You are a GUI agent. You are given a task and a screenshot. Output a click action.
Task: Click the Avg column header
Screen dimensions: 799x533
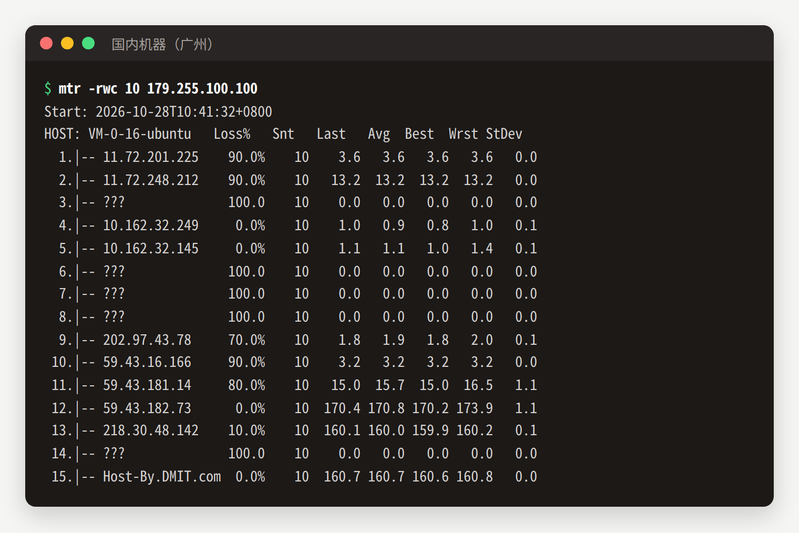coord(379,134)
